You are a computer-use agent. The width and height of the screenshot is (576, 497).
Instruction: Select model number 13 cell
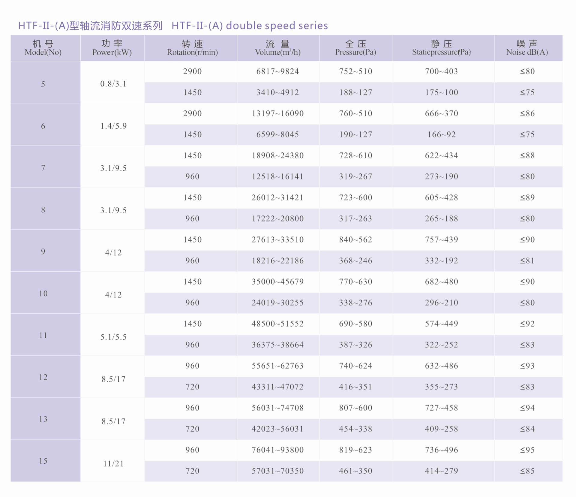46,419
